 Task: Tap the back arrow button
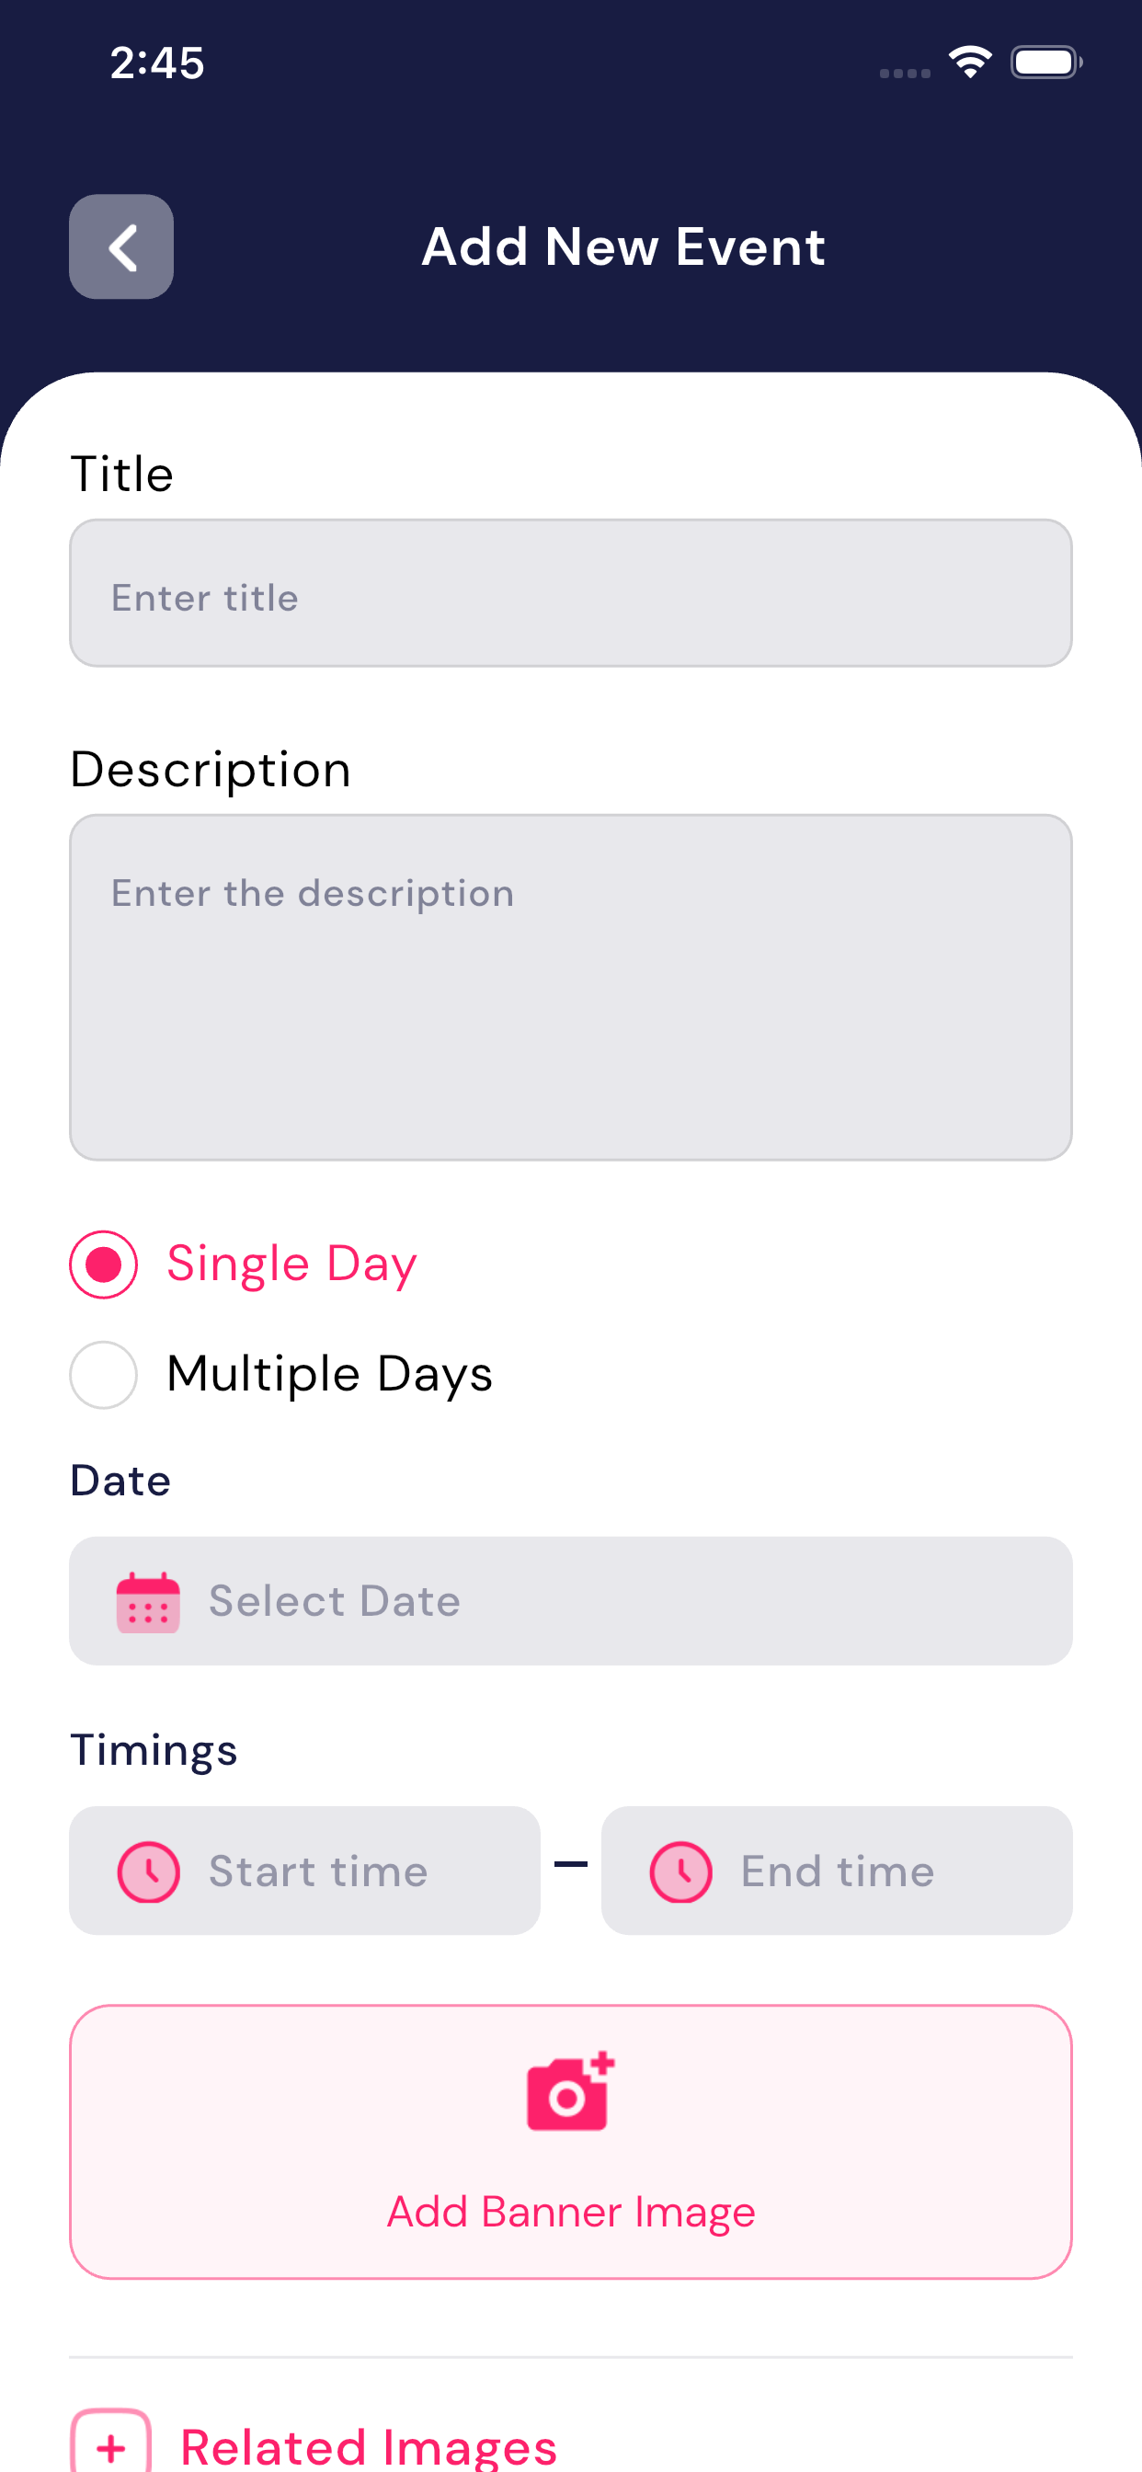(x=121, y=246)
